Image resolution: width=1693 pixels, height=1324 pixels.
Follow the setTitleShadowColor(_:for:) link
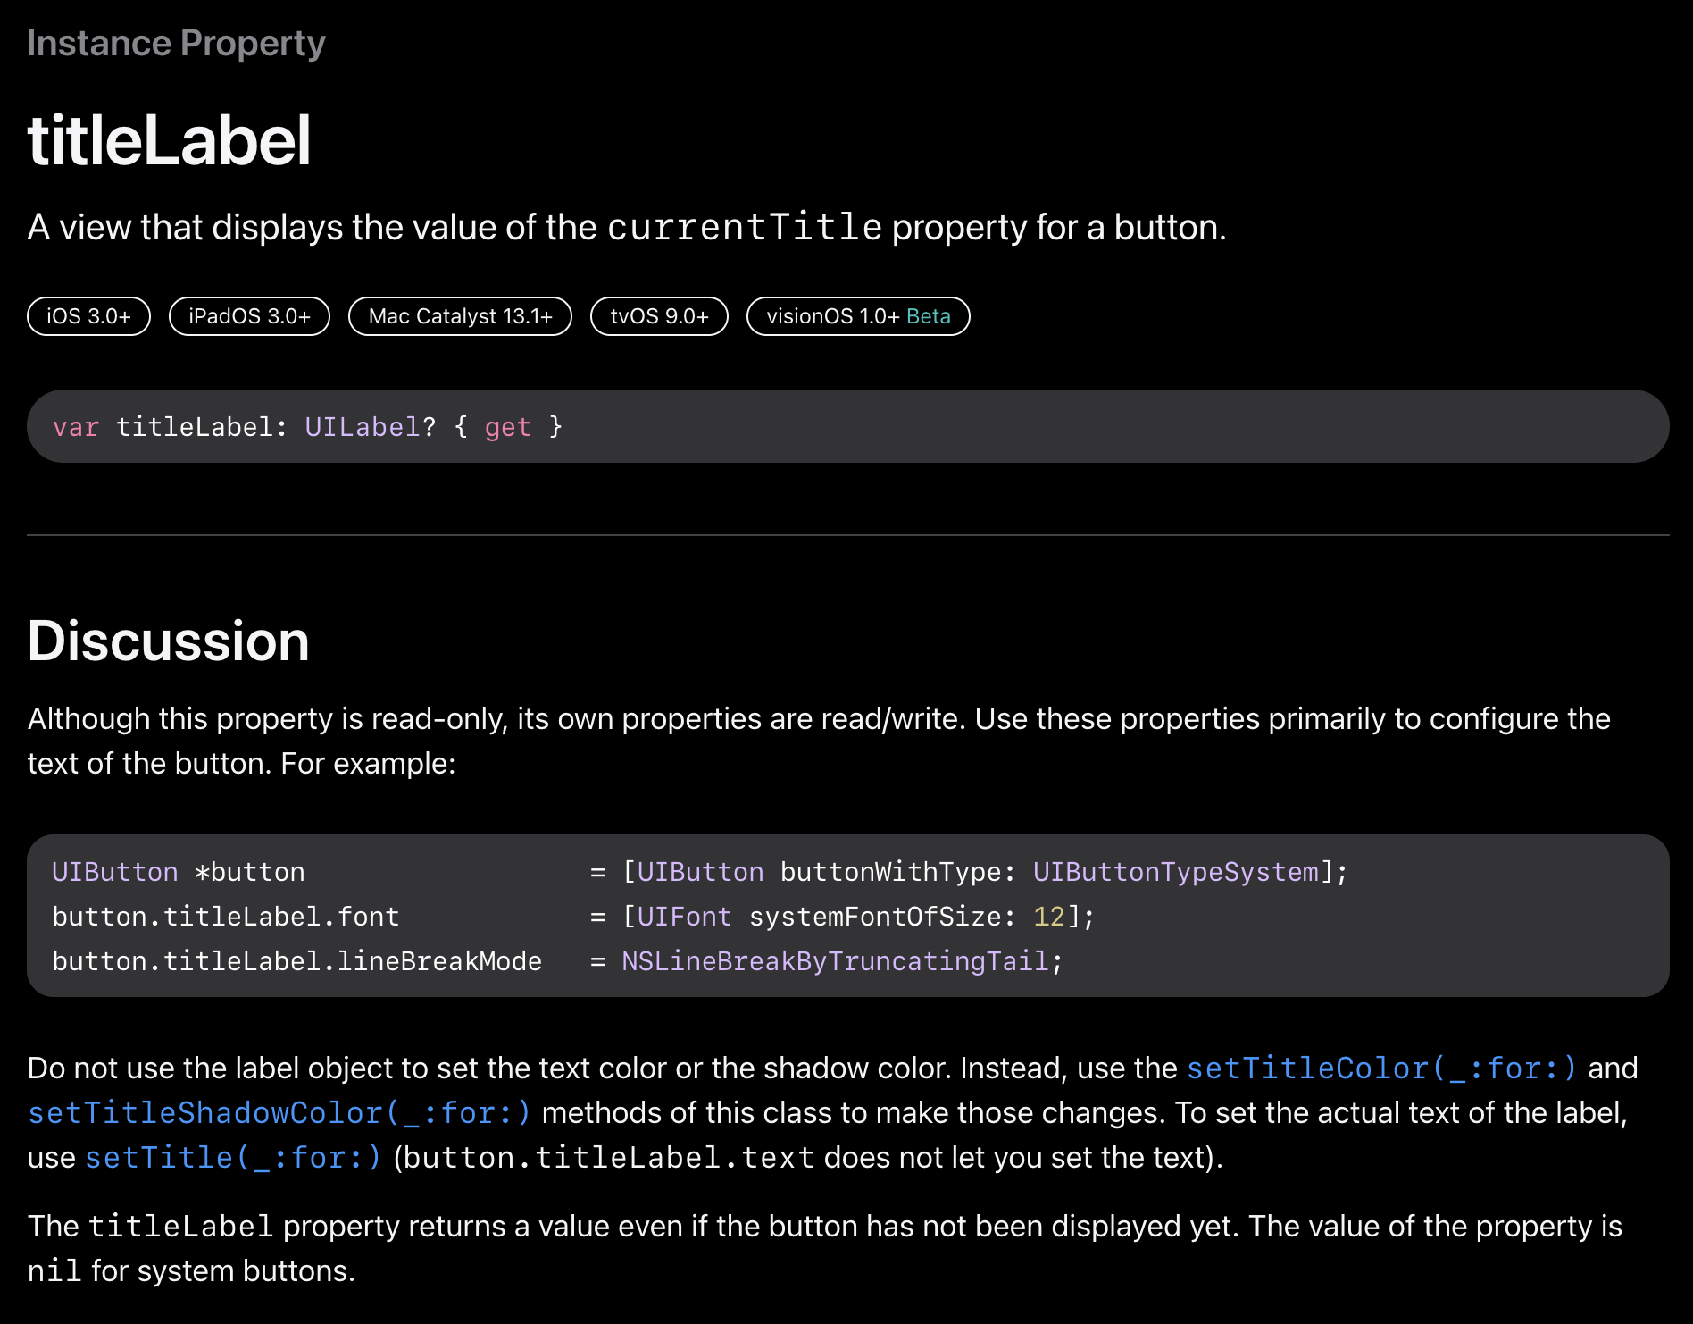point(279,1113)
